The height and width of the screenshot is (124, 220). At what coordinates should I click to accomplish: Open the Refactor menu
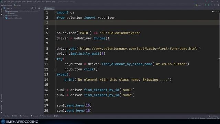point(30,2)
